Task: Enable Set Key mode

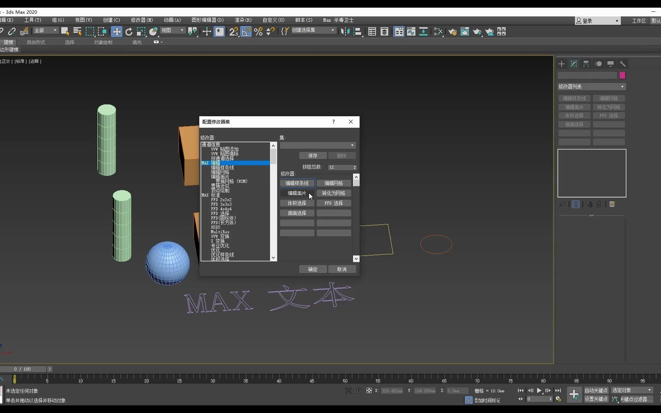Action: point(595,399)
